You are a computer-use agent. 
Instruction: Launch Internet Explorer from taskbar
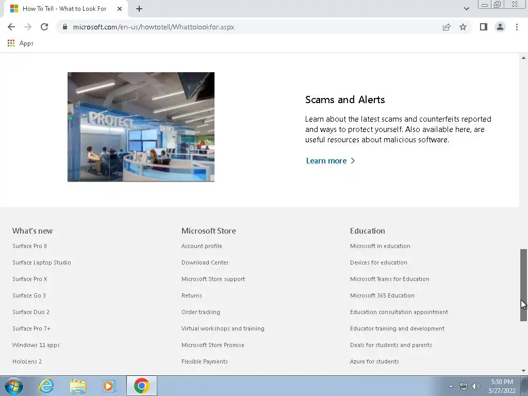point(46,386)
